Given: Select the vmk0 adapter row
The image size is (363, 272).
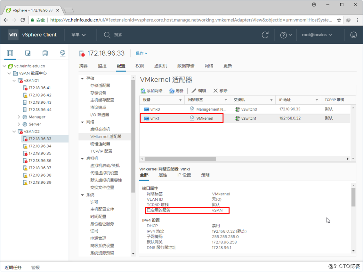Looking at the screenshot, I should tap(245, 109).
